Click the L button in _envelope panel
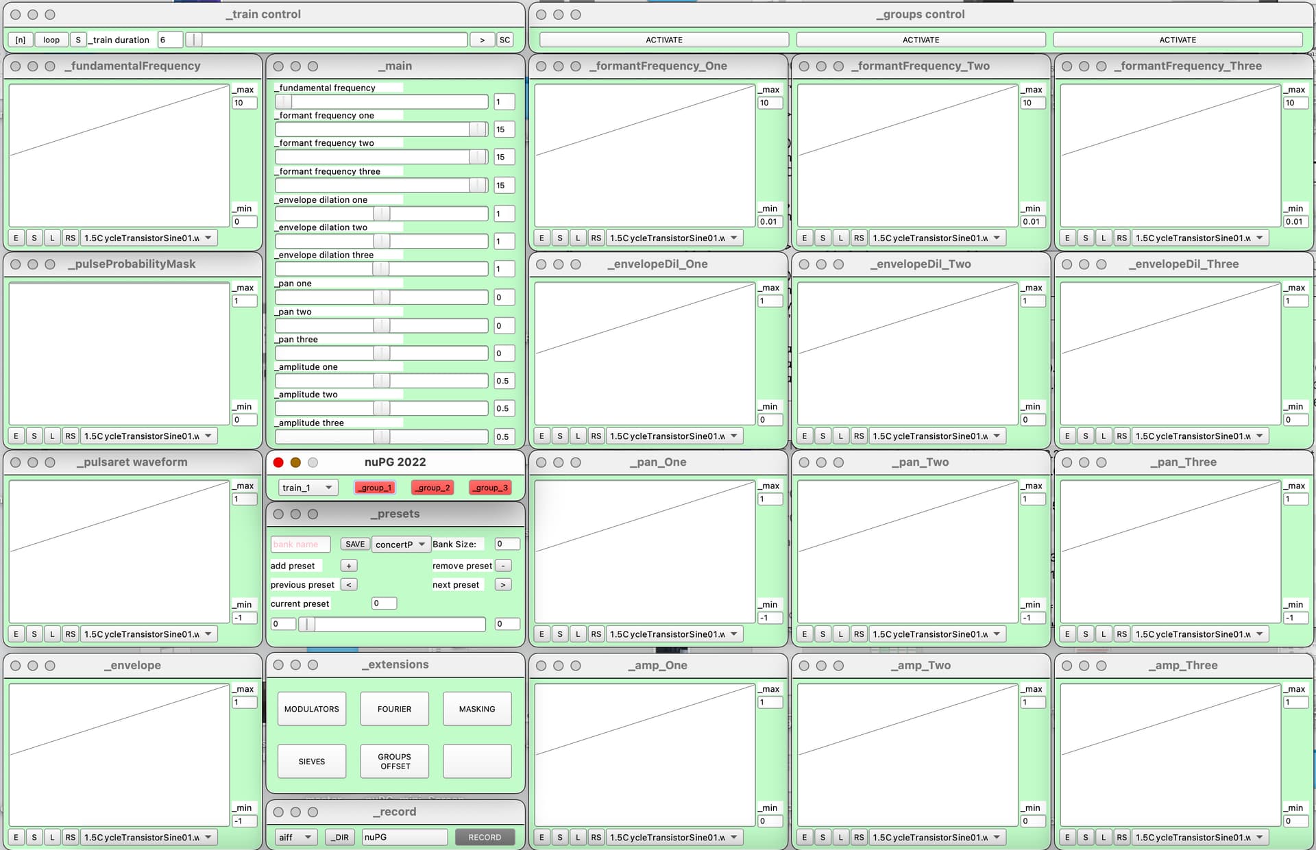Image resolution: width=1316 pixels, height=850 pixels. [x=52, y=837]
